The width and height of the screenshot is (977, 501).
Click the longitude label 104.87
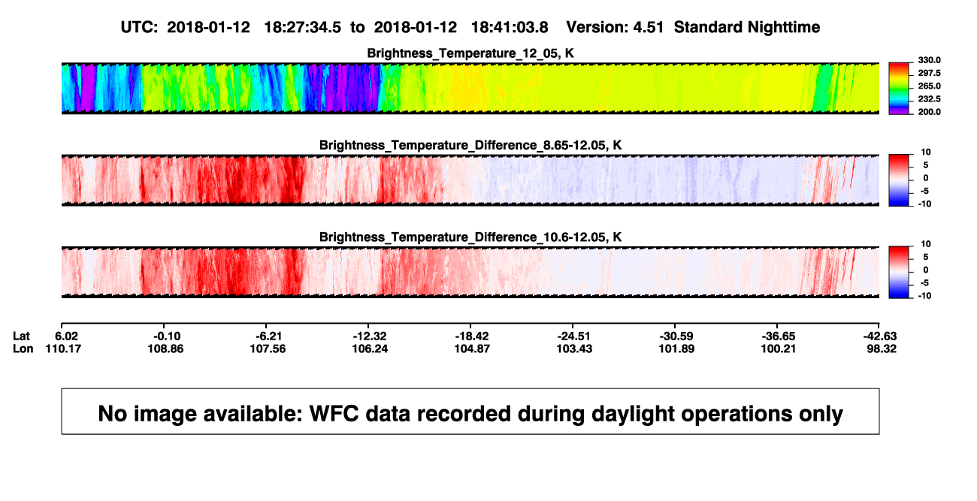[473, 349]
